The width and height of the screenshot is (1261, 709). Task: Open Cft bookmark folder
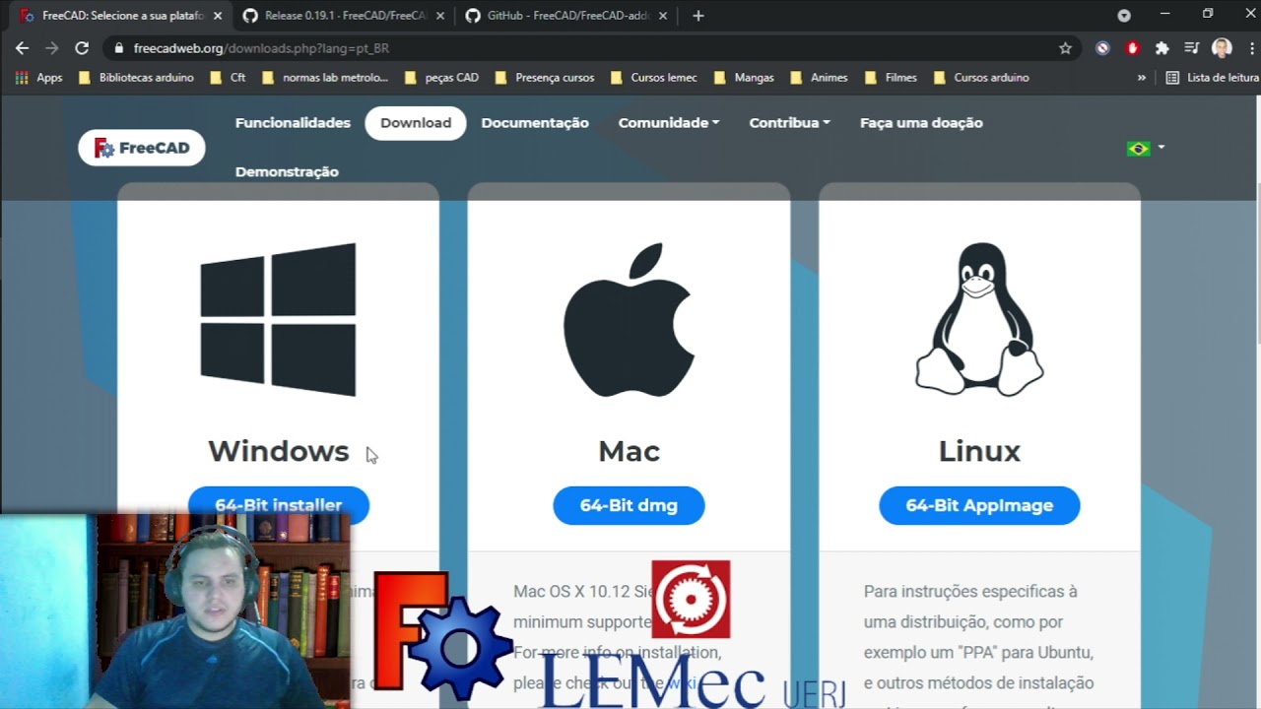229,78
